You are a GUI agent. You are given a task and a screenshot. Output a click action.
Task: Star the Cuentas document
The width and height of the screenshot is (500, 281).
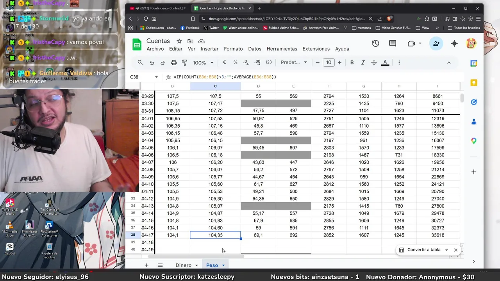[x=179, y=41]
